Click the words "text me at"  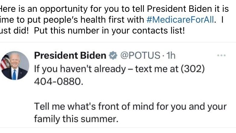[x=157, y=69]
